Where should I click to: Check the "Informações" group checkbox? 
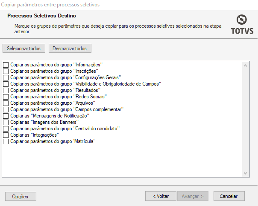click(x=6, y=65)
